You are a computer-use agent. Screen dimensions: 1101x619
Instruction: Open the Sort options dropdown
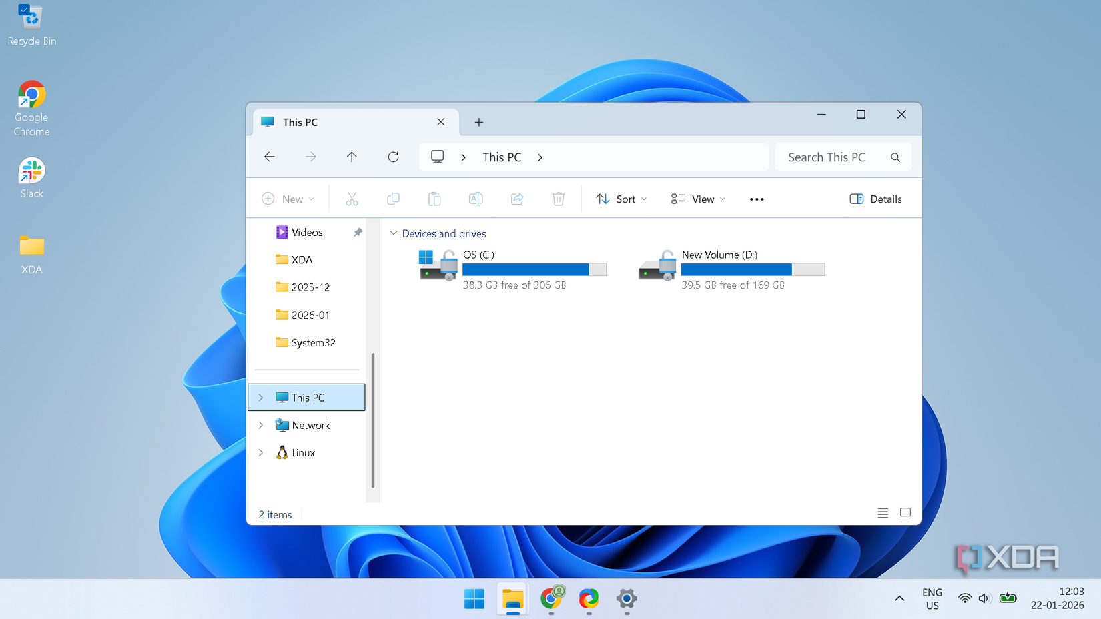pyautogui.click(x=621, y=198)
